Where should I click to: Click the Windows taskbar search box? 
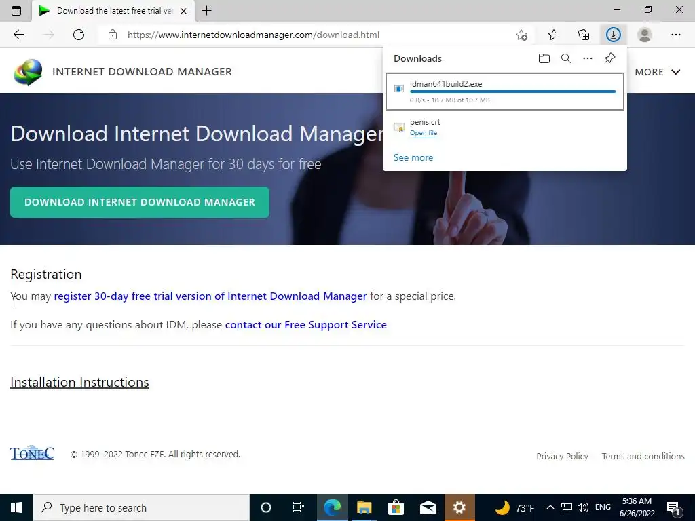141,507
